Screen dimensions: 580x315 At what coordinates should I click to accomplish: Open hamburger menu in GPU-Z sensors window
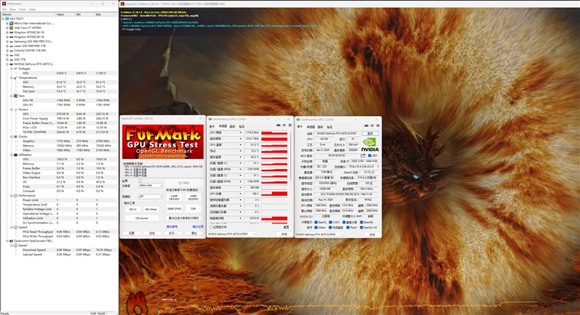coord(289,126)
